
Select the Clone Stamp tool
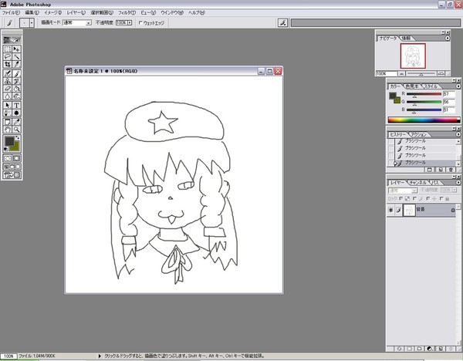(8, 81)
